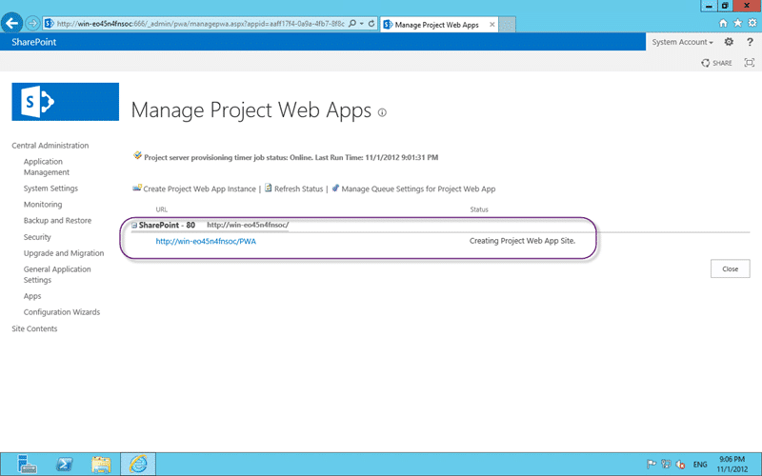Click Manage Queue Settings for Project Web App
This screenshot has height=476, width=762.
click(x=418, y=188)
